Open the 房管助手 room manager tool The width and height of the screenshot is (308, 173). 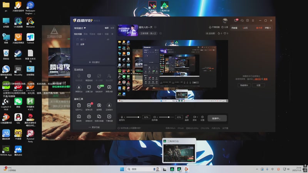89,118
